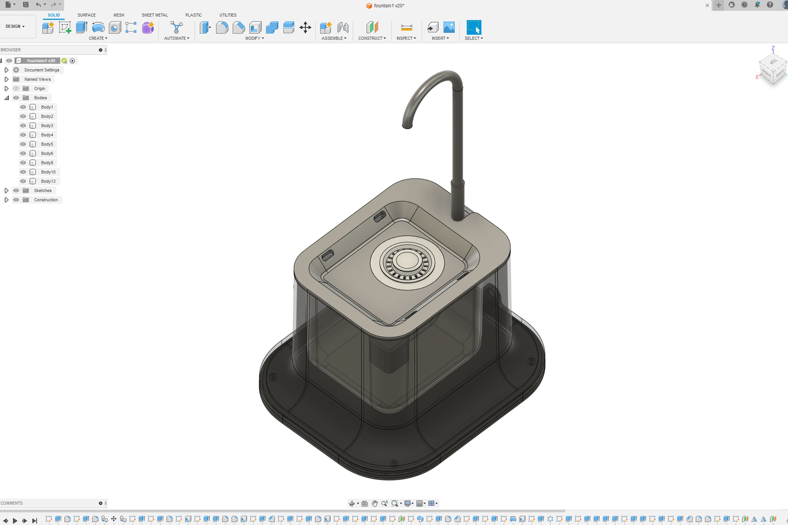Click the Automate tool icon

[x=177, y=27]
